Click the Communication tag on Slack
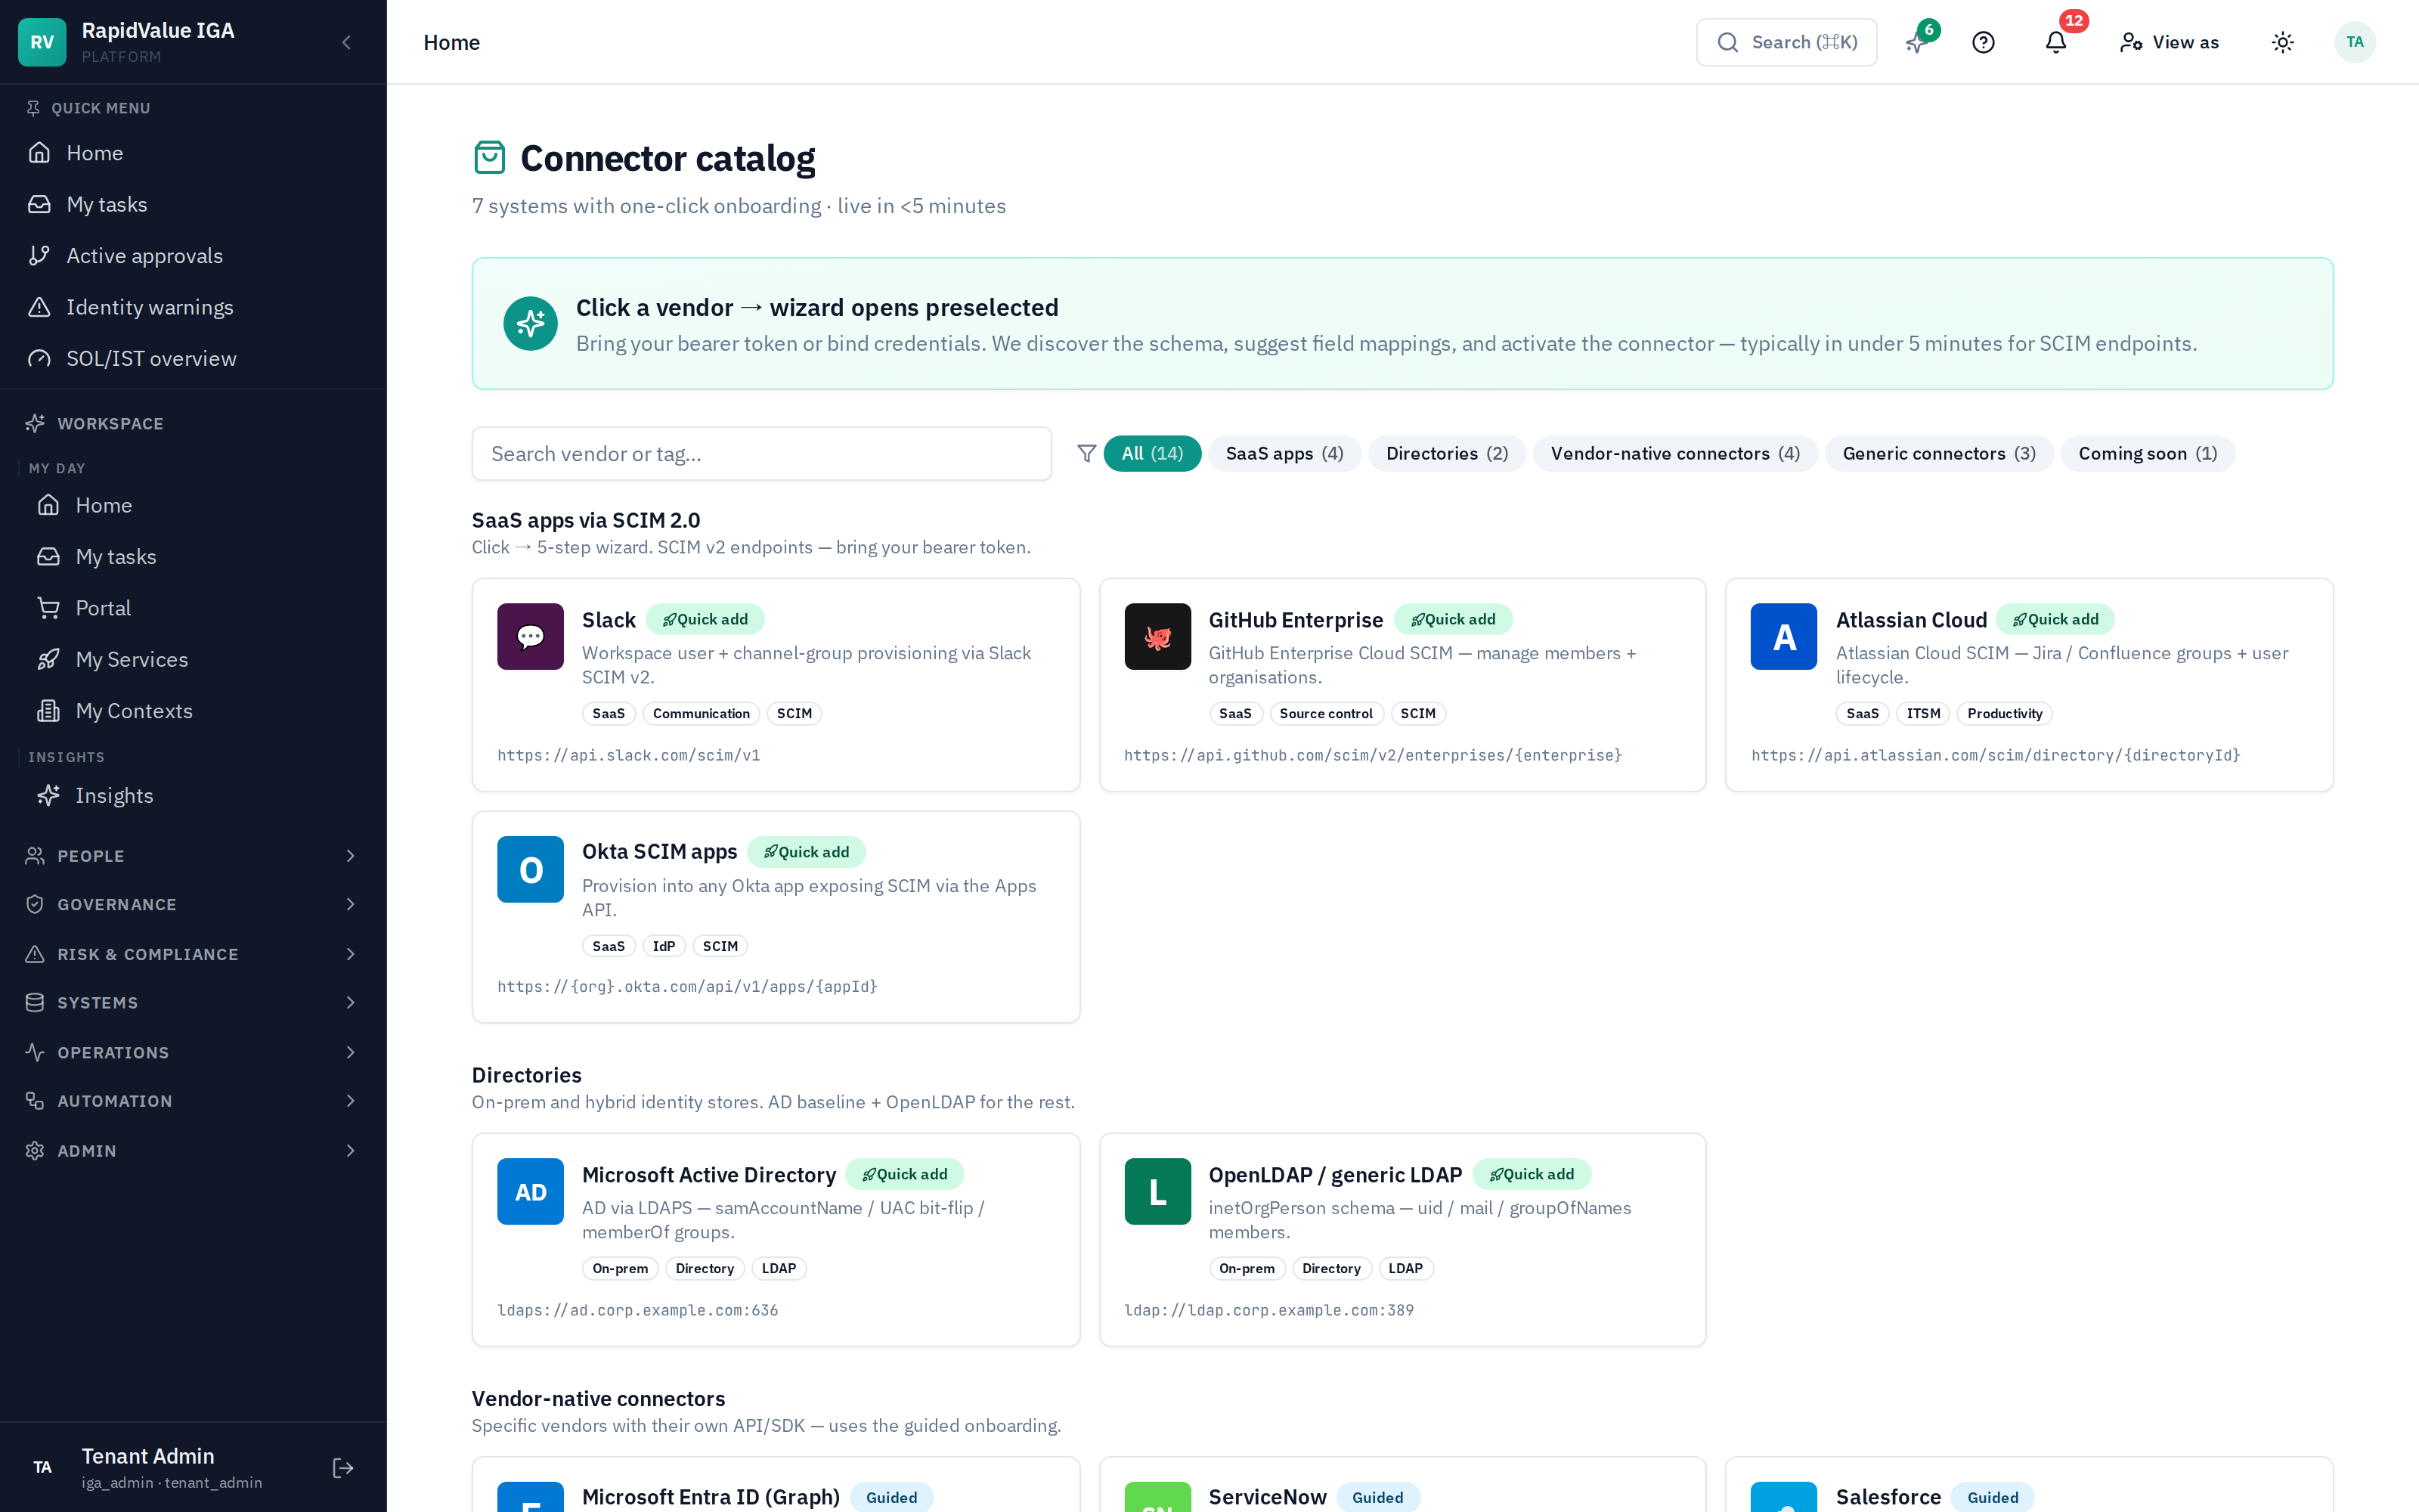Screen dimensions: 2419x1512 coord(701,713)
